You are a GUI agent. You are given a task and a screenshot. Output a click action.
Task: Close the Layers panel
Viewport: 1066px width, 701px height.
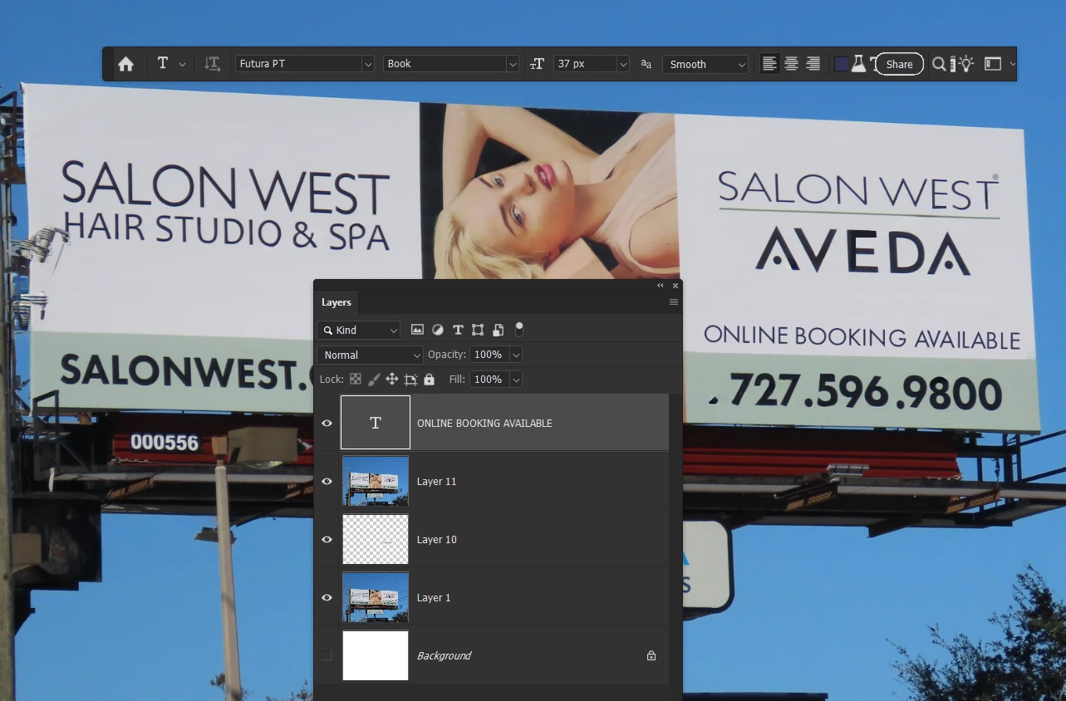pos(675,286)
